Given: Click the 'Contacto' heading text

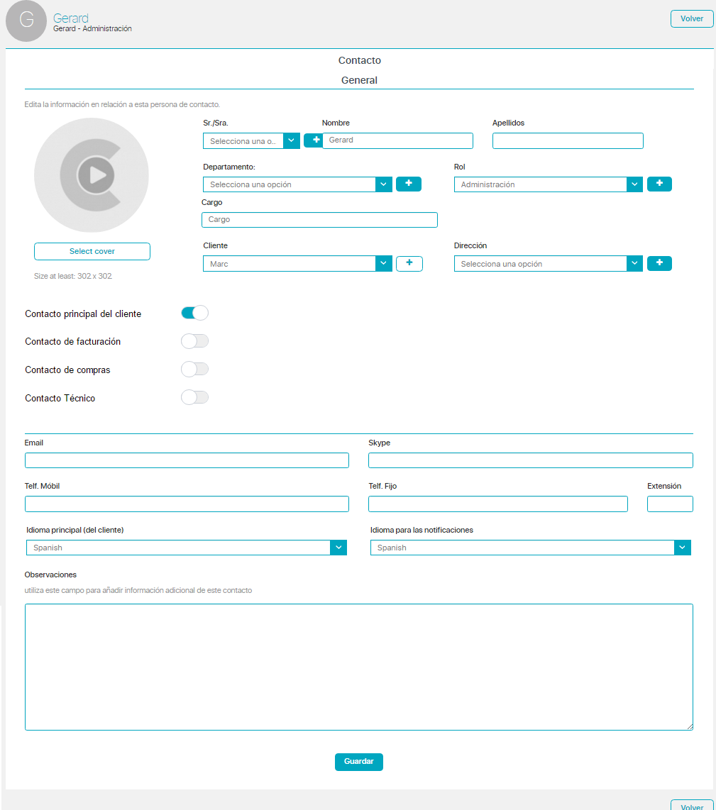Looking at the screenshot, I should click(359, 60).
